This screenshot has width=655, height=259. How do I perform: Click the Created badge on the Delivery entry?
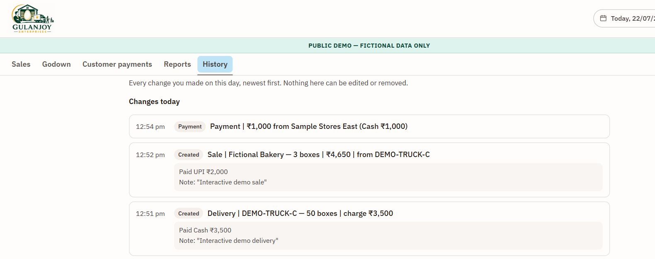pyautogui.click(x=189, y=213)
